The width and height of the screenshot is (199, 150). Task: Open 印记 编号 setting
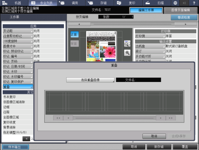pyautogui.click(x=18, y=56)
